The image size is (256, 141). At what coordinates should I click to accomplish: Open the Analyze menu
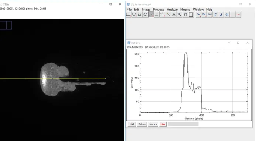coord(172,10)
